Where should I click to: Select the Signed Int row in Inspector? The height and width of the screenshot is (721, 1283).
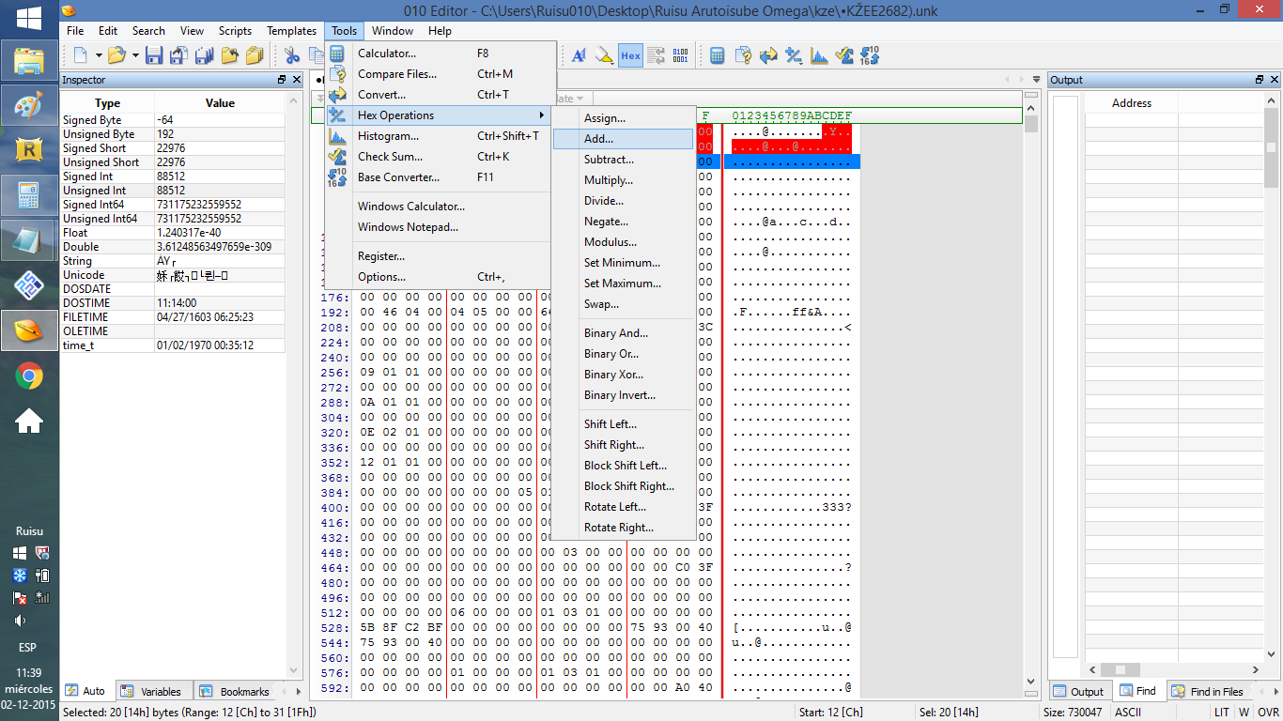tap(173, 176)
